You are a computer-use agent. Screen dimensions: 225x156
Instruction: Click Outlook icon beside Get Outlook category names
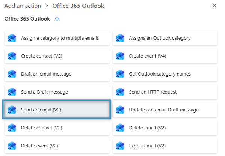coord(120,74)
